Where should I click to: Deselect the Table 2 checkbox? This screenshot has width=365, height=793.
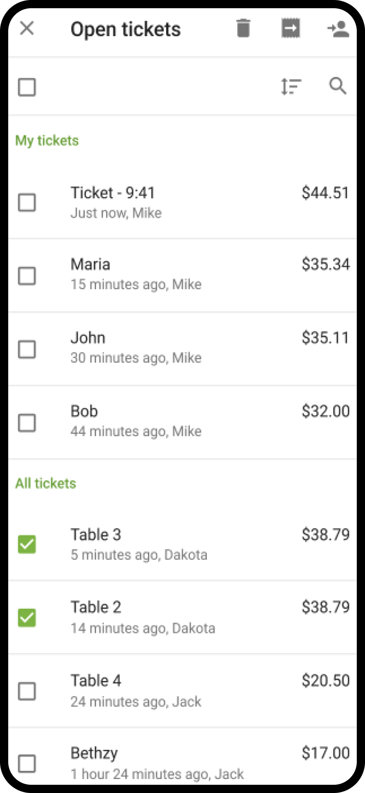(27, 618)
